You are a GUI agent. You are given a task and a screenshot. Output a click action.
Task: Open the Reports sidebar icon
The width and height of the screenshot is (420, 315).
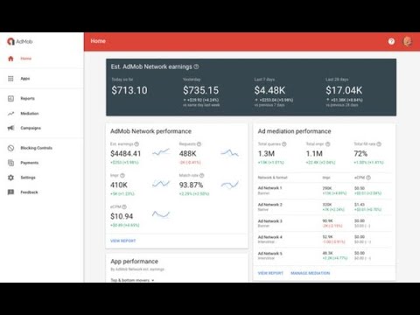click(10, 99)
